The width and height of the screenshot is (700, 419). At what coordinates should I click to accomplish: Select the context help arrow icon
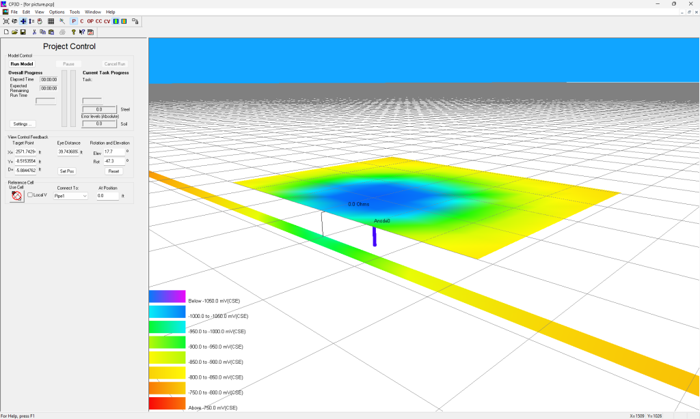[x=81, y=32]
